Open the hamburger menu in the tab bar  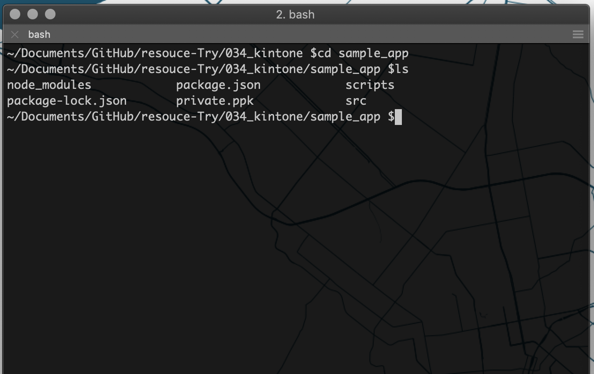coord(578,34)
